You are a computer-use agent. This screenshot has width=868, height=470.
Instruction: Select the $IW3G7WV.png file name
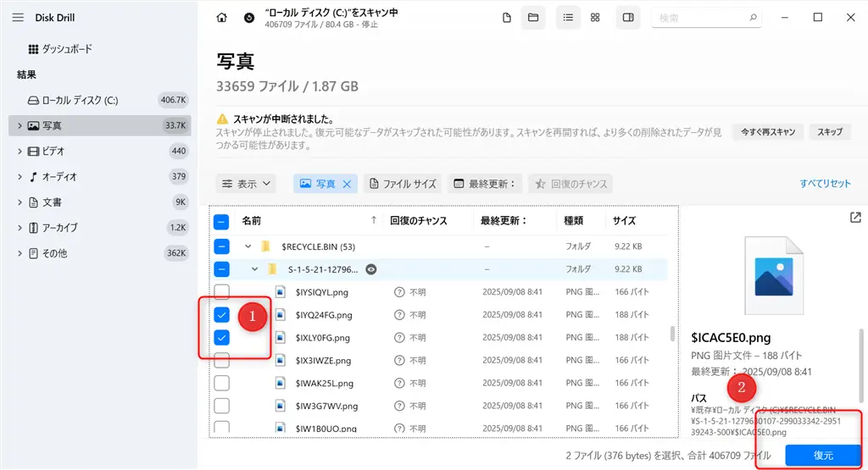(x=326, y=406)
